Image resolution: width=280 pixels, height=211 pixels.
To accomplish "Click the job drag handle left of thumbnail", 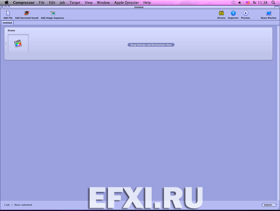I will point(6,44).
